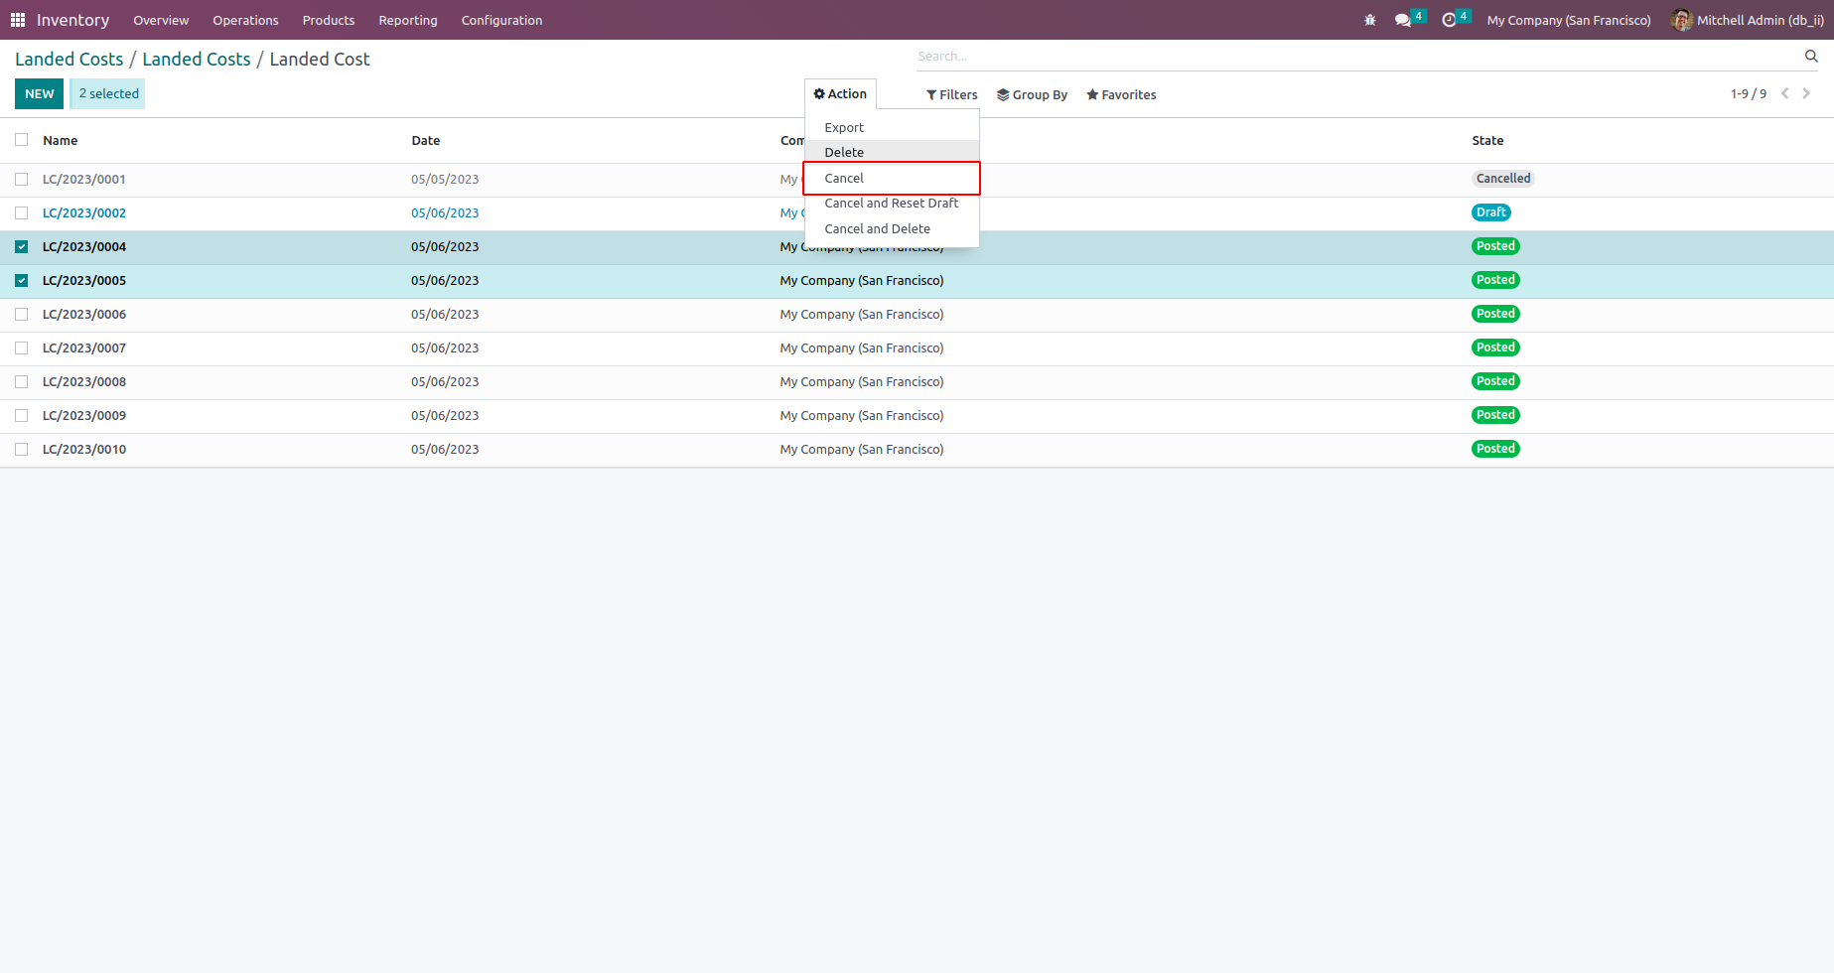Image resolution: width=1834 pixels, height=973 pixels.
Task: Open Mitchell Admin user menu
Action: [x=1749, y=20]
